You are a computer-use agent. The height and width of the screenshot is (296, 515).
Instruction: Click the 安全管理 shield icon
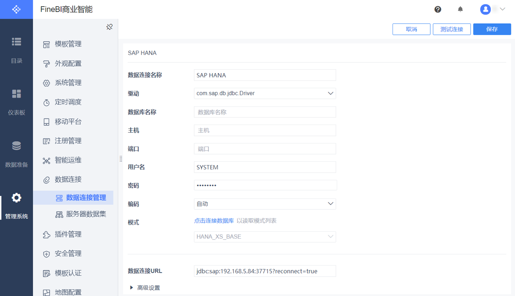(46, 254)
